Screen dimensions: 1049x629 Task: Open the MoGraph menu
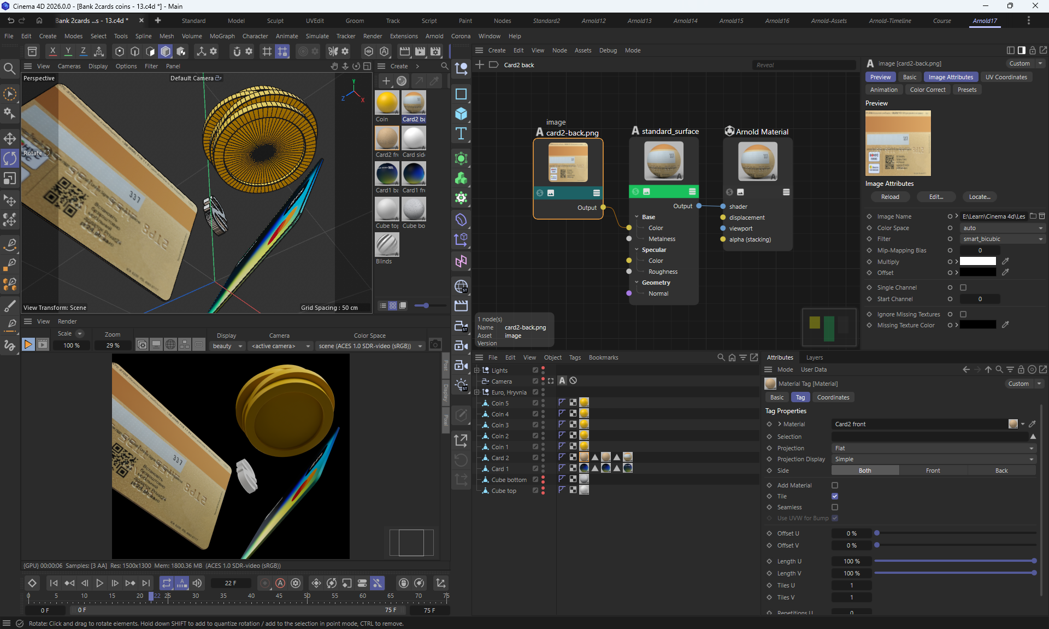[222, 36]
